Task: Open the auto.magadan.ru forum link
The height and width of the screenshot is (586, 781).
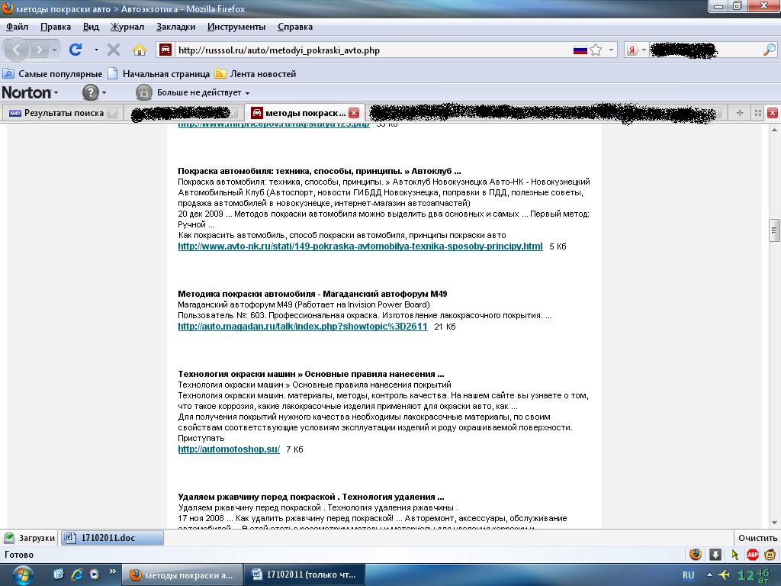Action: click(x=302, y=327)
